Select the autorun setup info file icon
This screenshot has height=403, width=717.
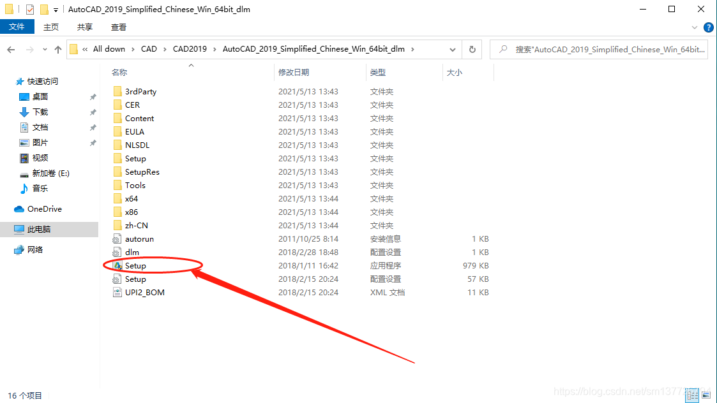tap(117, 239)
